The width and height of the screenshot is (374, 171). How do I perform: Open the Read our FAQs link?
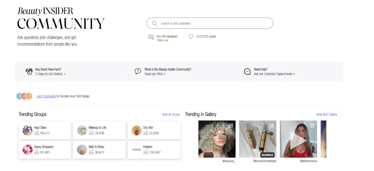coord(155,74)
